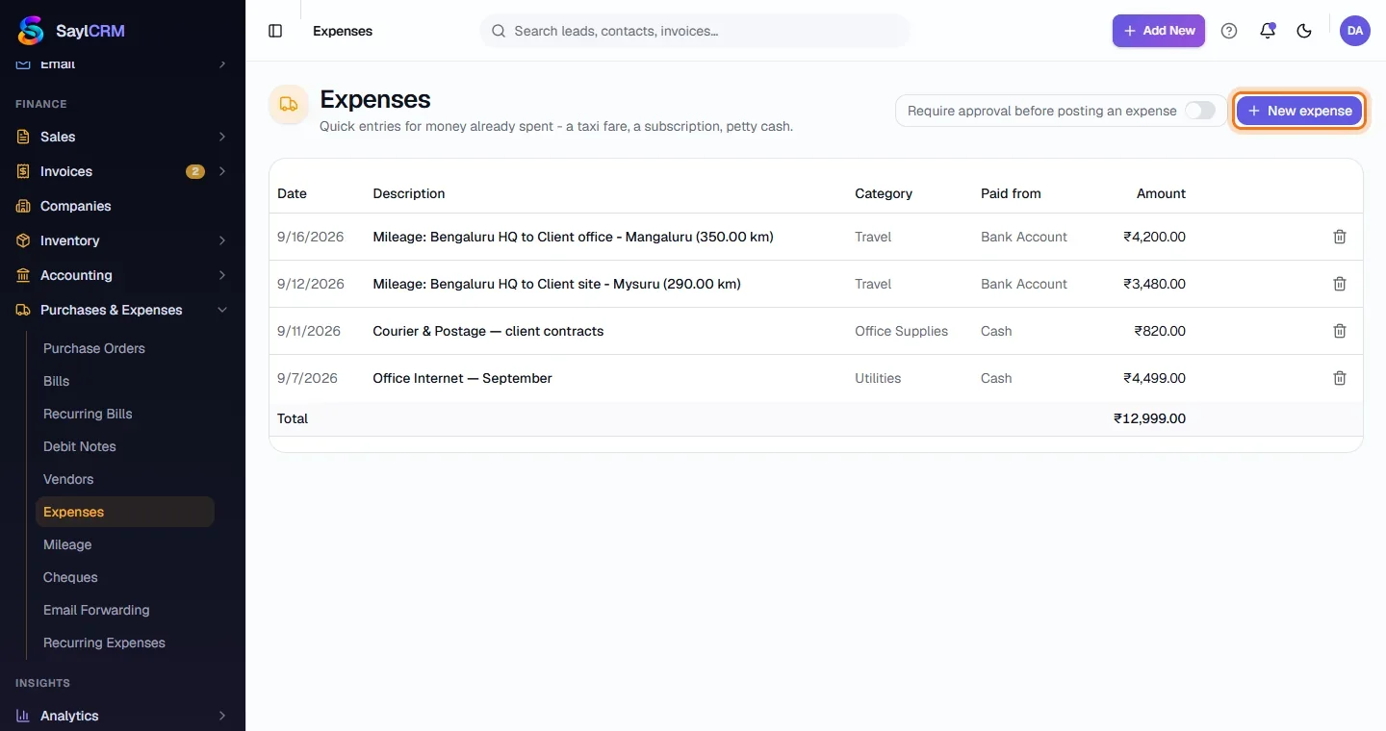Delete the Mangaluru mileage expense row
Viewport: 1386px width, 731px height.
click(1340, 237)
